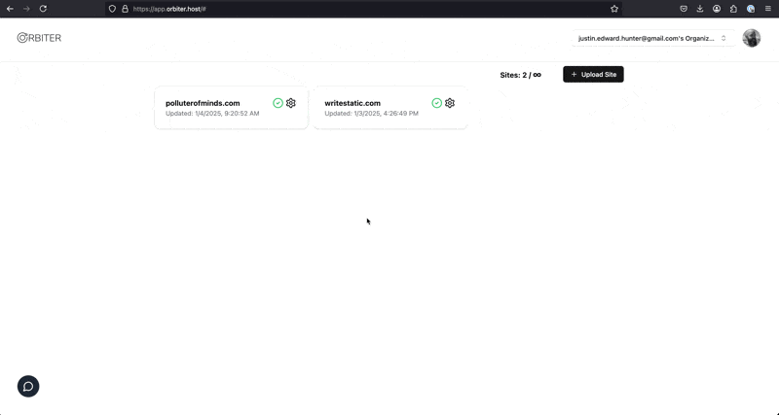This screenshot has width=779, height=415.
Task: Open the writestatic.com site link
Action: coord(352,103)
